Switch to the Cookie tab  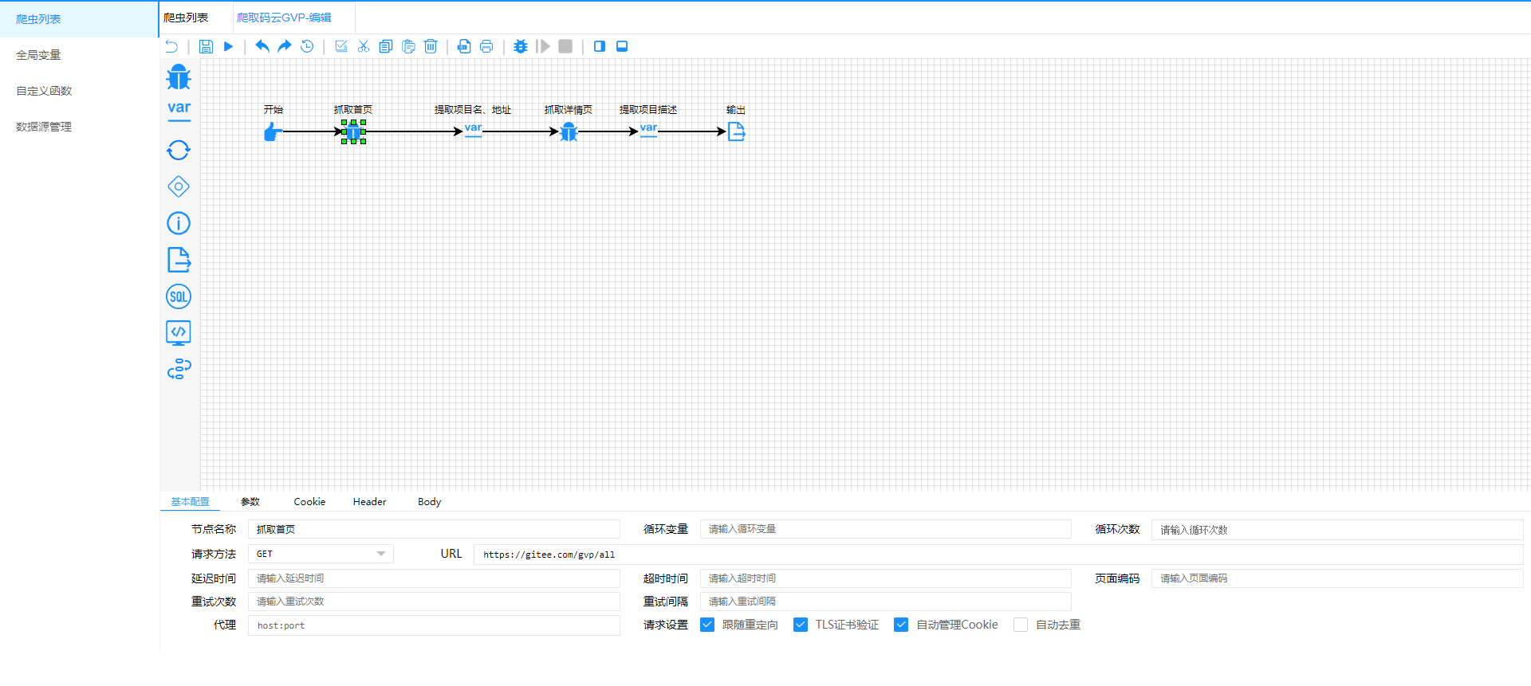(x=309, y=502)
